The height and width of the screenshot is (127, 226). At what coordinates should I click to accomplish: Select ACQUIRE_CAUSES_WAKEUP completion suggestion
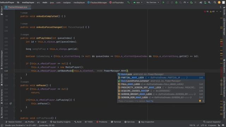coord(161,91)
